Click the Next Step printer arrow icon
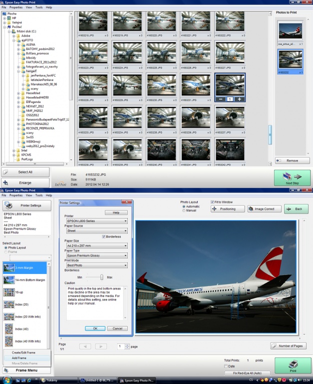Image resolution: width=313 pixels, height=384 pixels. point(292,178)
